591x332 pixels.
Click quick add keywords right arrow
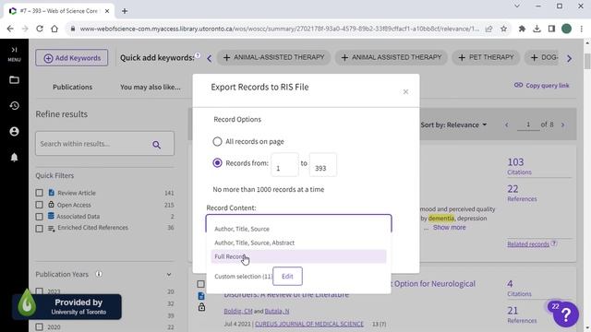coord(569,58)
